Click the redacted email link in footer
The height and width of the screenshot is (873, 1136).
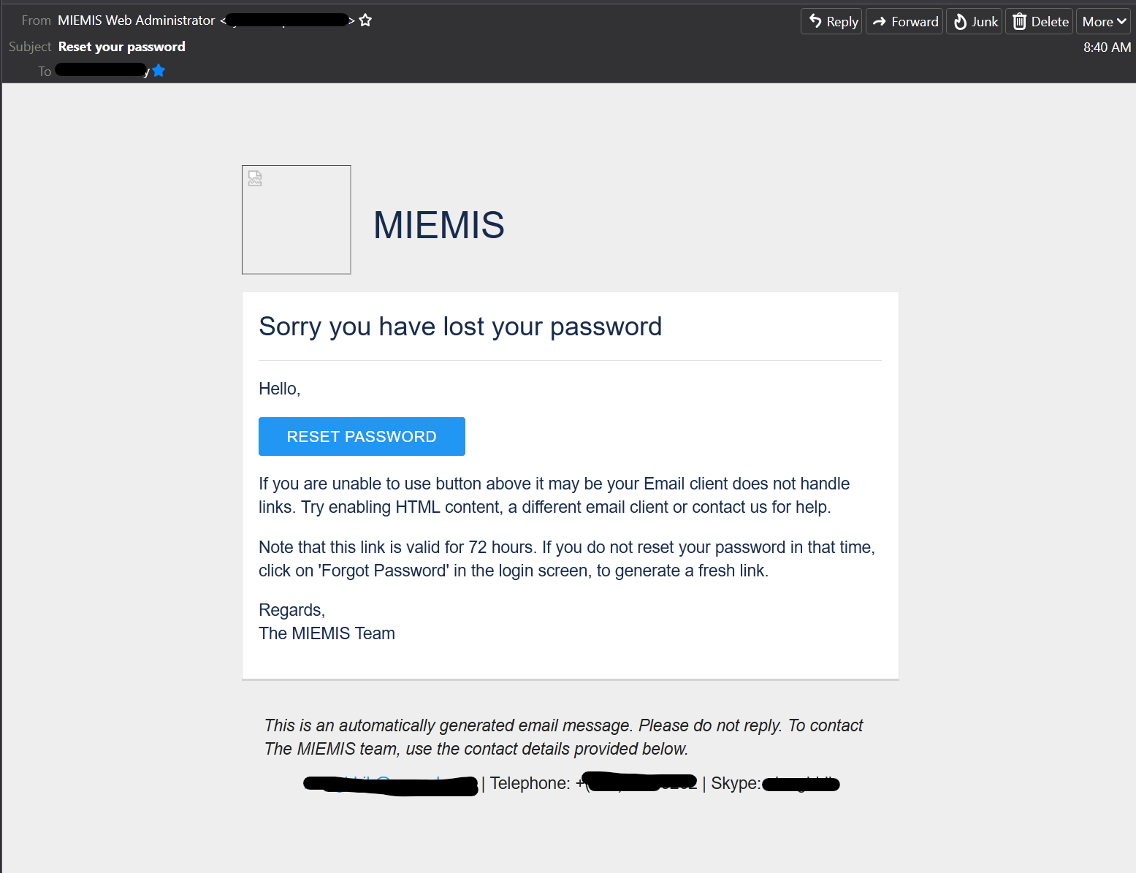pyautogui.click(x=391, y=785)
